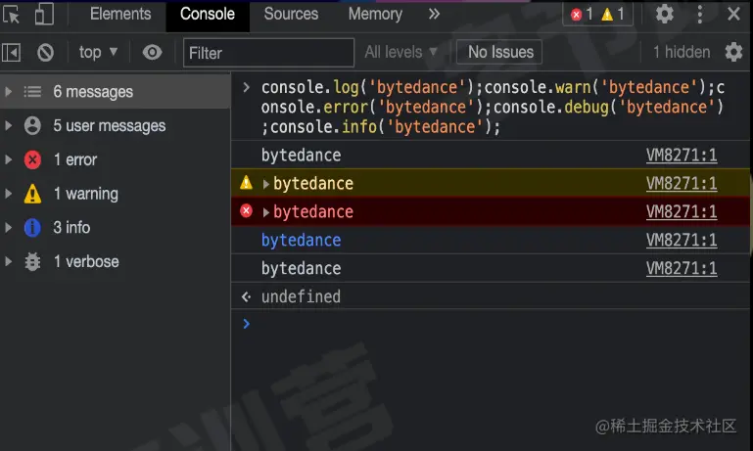The height and width of the screenshot is (451, 753).
Task: Show more tabs with double chevron
Action: (434, 14)
